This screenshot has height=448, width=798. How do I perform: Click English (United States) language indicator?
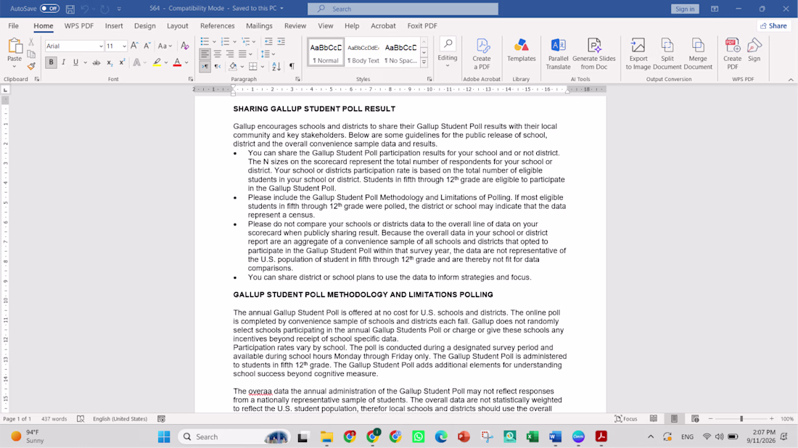tap(120, 418)
